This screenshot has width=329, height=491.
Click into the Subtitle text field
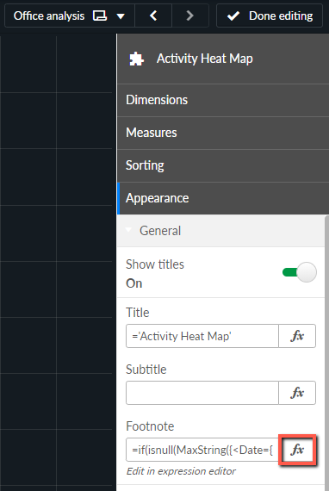coord(202,393)
